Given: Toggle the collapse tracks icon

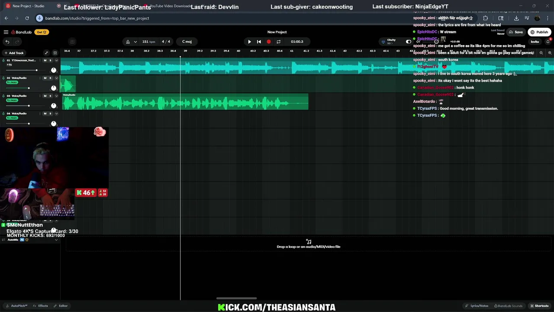Looking at the screenshot, I should coord(55,53).
